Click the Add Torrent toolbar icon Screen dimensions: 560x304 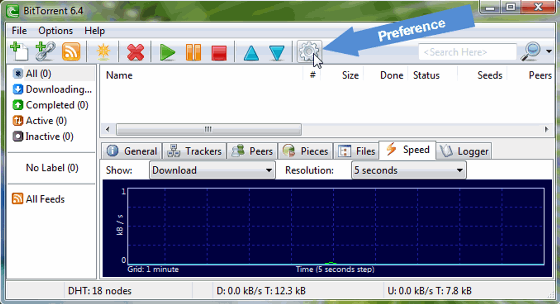tap(19, 52)
